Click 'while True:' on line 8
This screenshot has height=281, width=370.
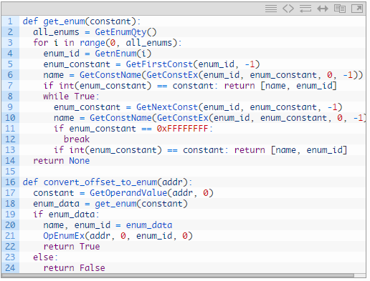[x=71, y=97]
